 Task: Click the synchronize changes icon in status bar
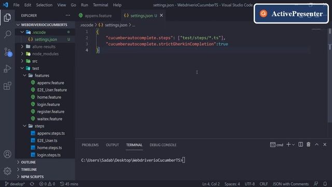click(32, 184)
